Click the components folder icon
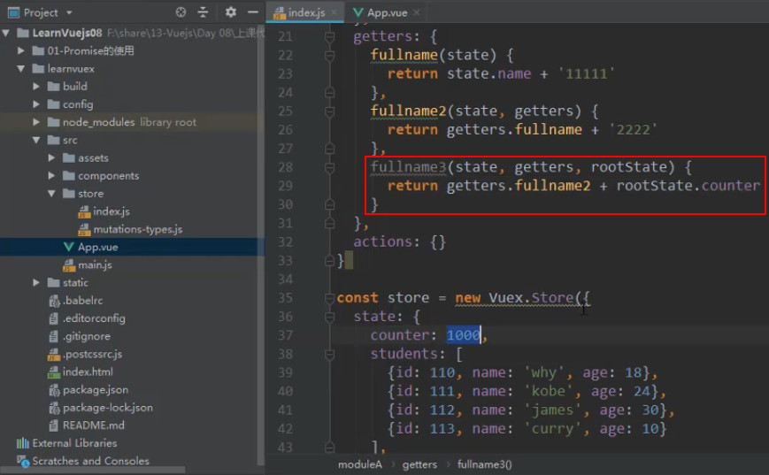The width and height of the screenshot is (769, 475). 69,175
